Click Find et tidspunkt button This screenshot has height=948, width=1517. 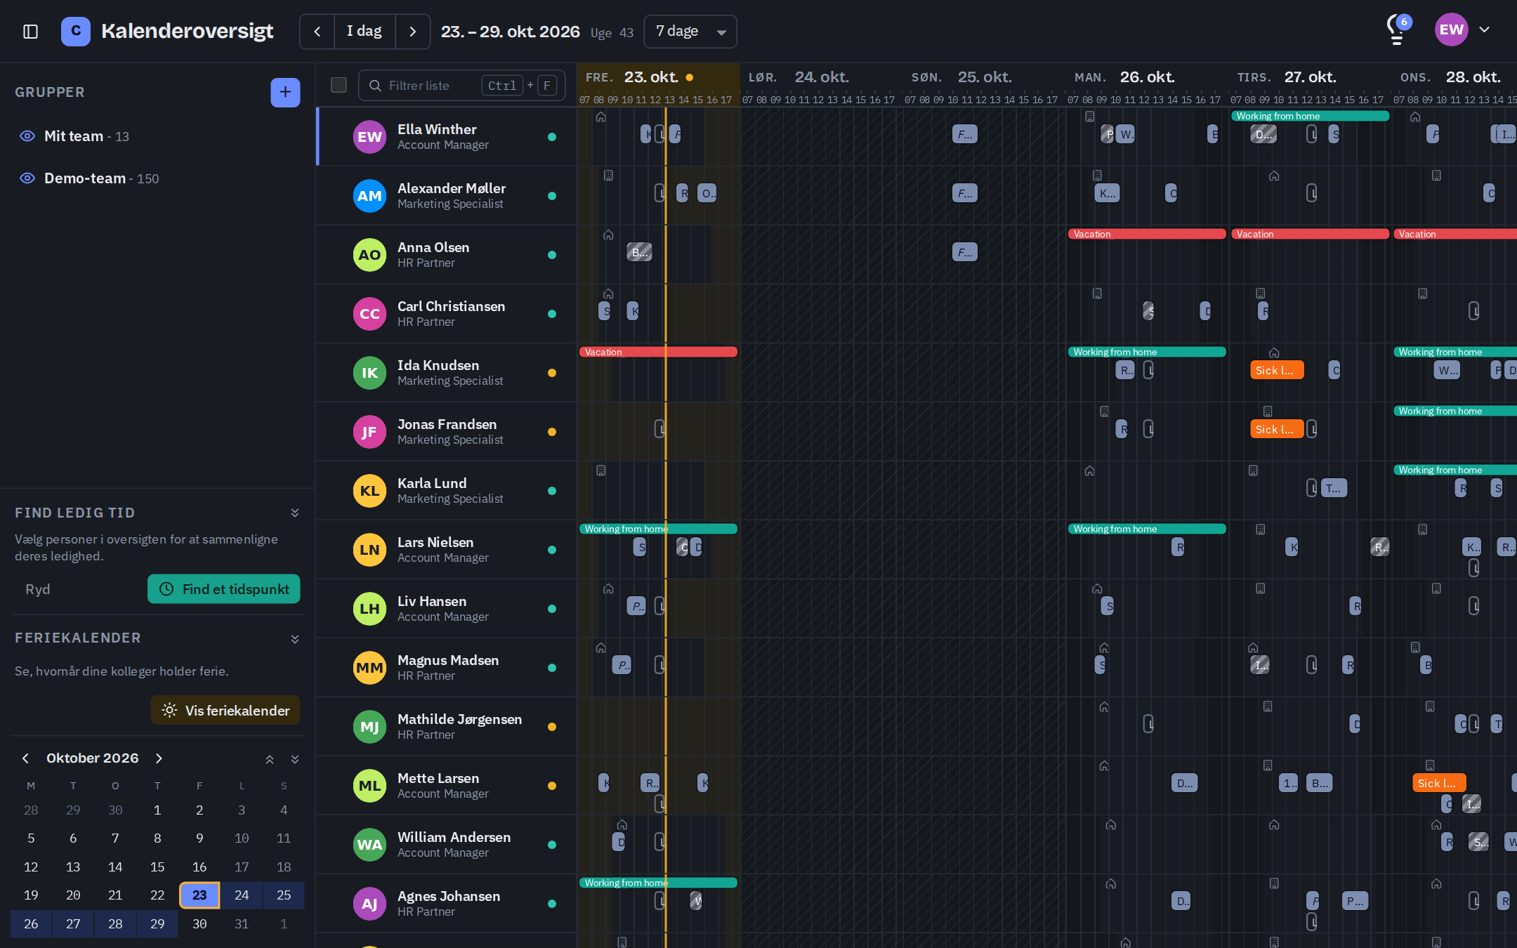coord(224,589)
